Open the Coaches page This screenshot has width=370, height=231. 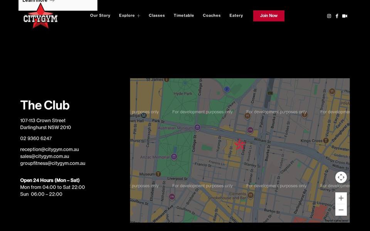click(212, 15)
